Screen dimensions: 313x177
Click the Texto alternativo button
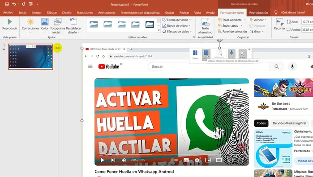click(205, 26)
